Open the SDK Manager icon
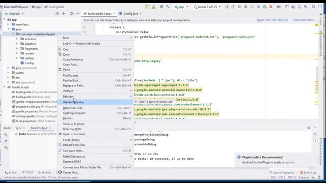 point(306,7)
